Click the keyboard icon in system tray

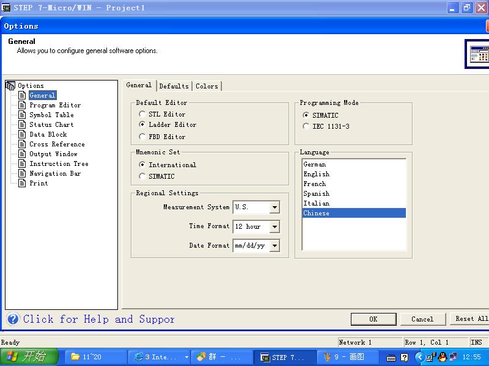391,357
